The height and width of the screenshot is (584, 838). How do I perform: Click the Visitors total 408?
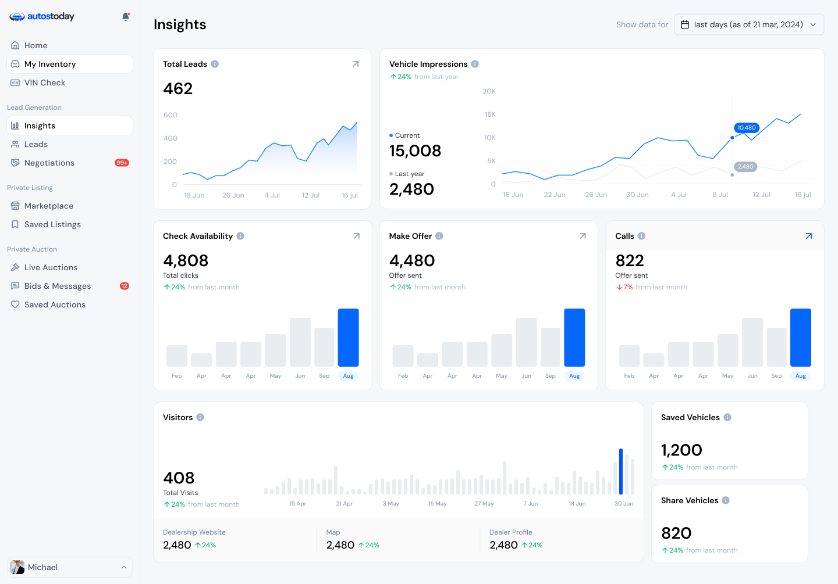coord(179,478)
